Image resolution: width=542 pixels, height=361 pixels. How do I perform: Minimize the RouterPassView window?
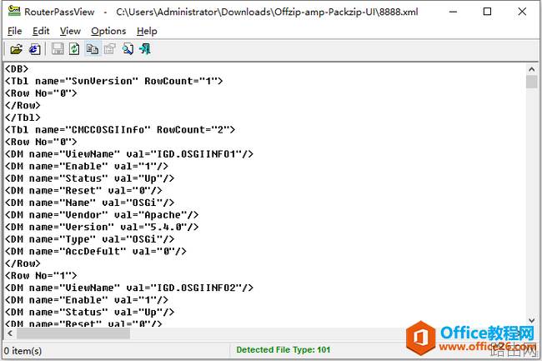tap(453, 12)
